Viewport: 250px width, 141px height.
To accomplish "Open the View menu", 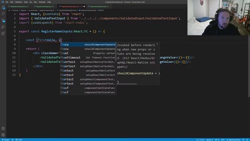I will coord(26,2).
